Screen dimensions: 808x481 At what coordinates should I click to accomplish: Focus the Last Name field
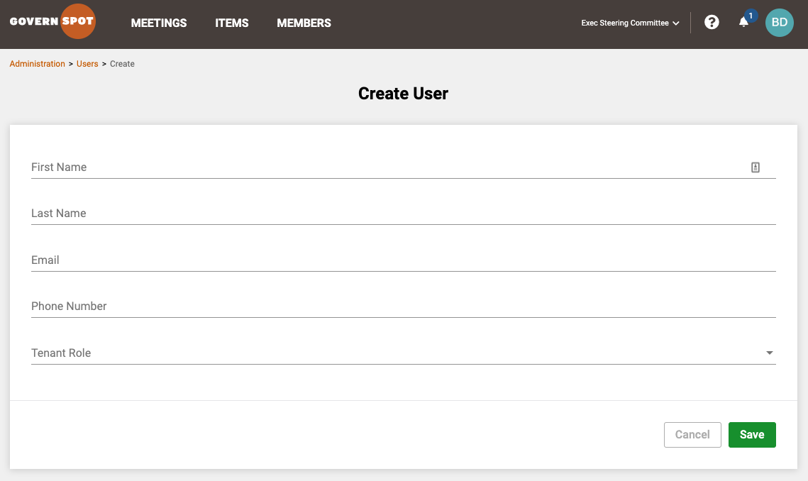pyautogui.click(x=404, y=214)
